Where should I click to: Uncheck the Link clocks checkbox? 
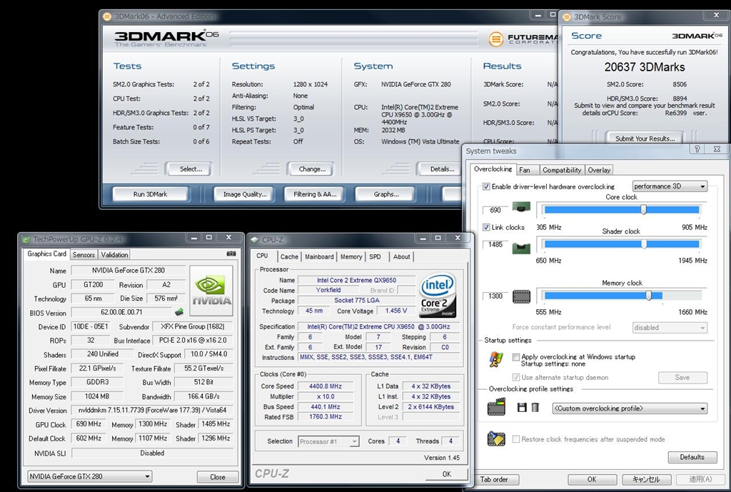[486, 227]
